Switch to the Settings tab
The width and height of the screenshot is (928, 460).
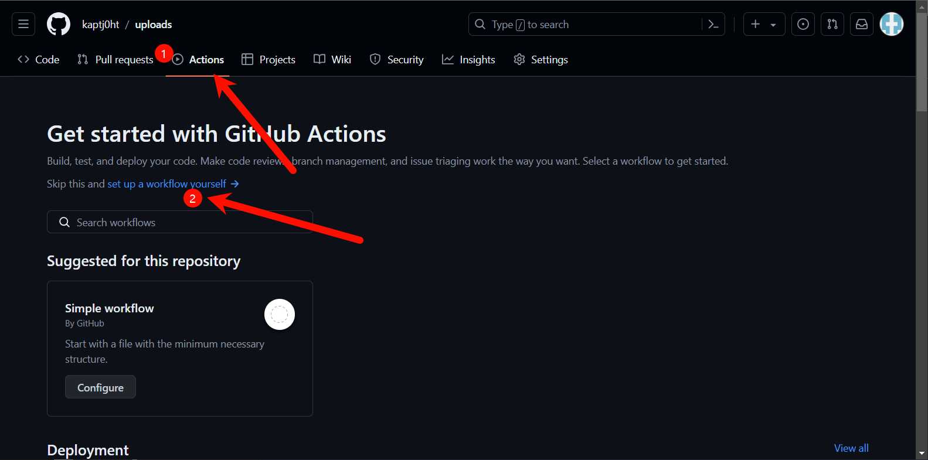(x=541, y=59)
